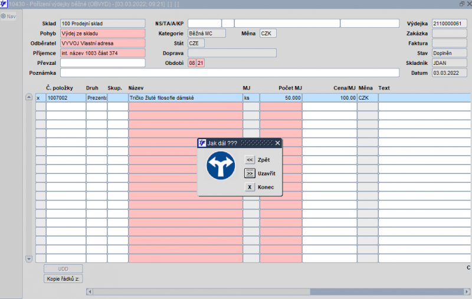Click the Faktura field
The width and height of the screenshot is (472, 299).
[x=450, y=43]
